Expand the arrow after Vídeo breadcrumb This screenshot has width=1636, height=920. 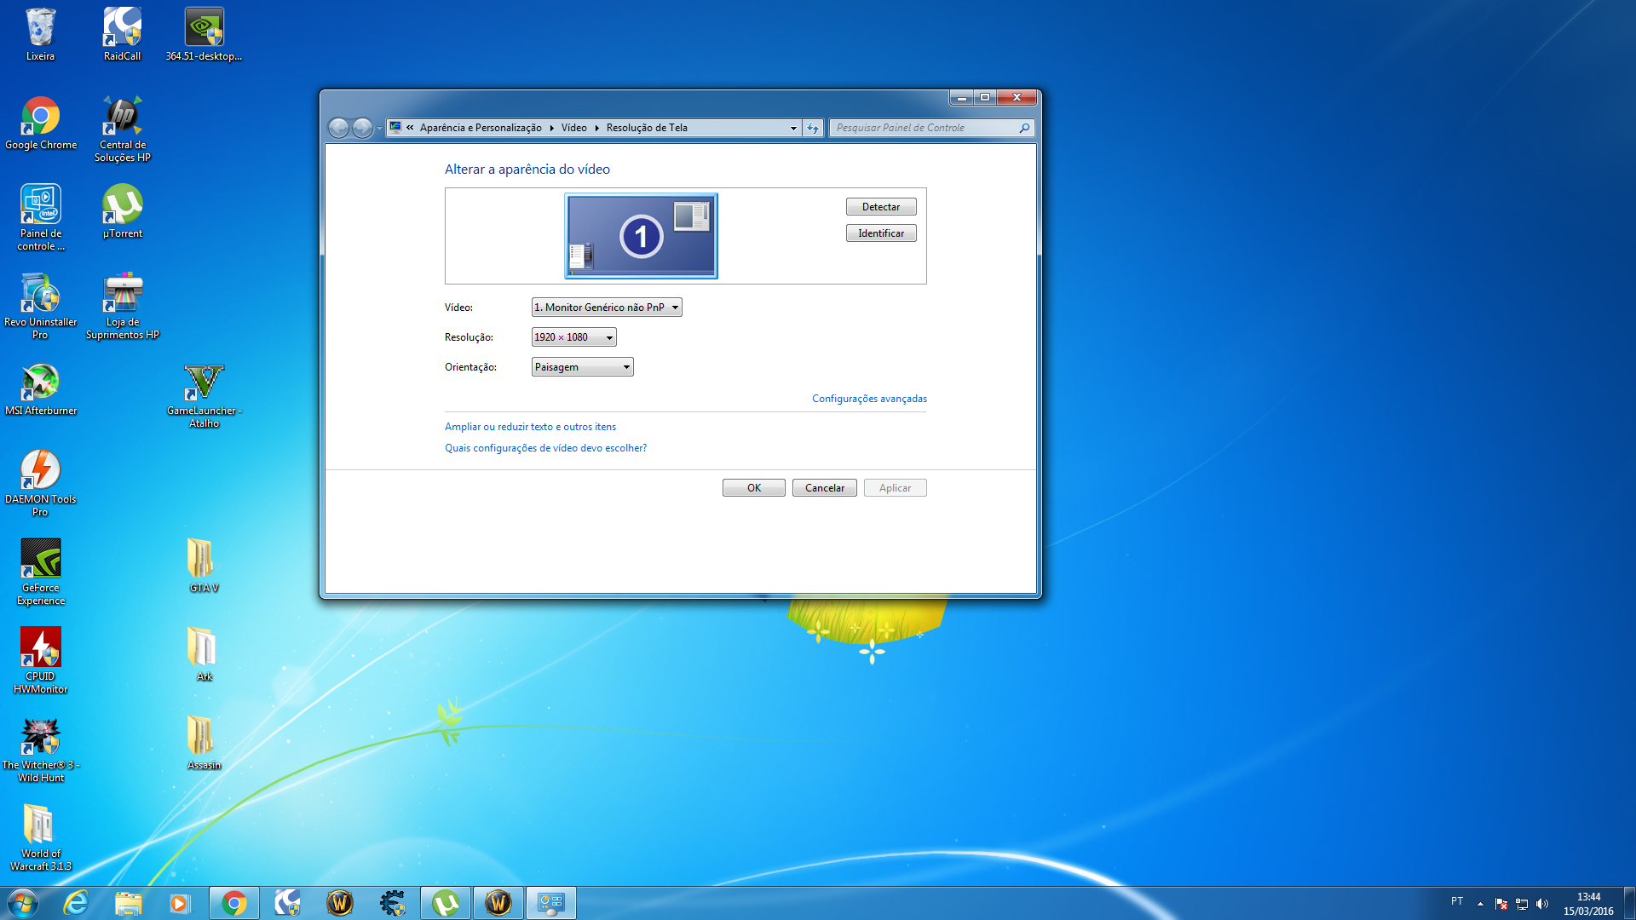coord(596,128)
